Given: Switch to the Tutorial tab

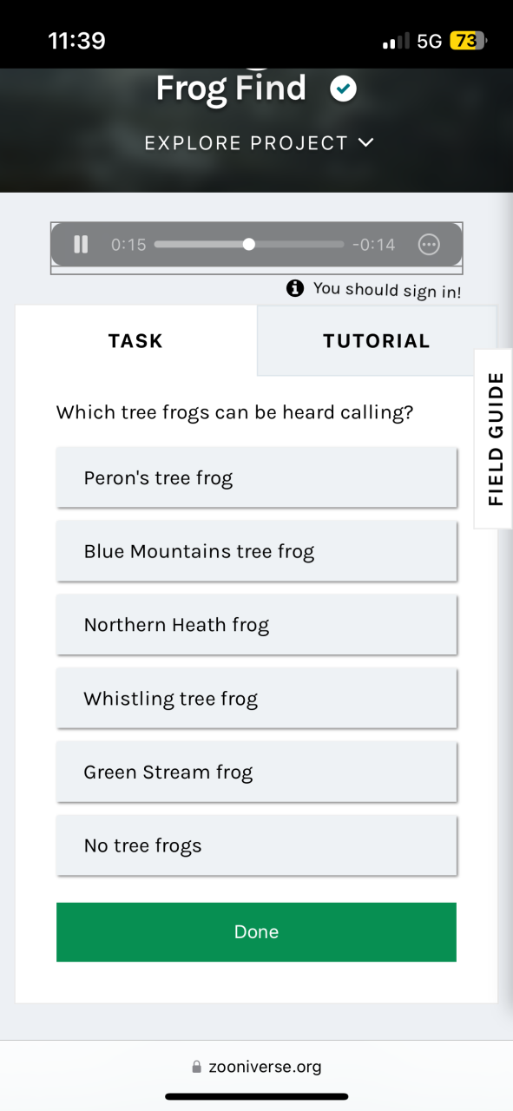Looking at the screenshot, I should [x=377, y=341].
